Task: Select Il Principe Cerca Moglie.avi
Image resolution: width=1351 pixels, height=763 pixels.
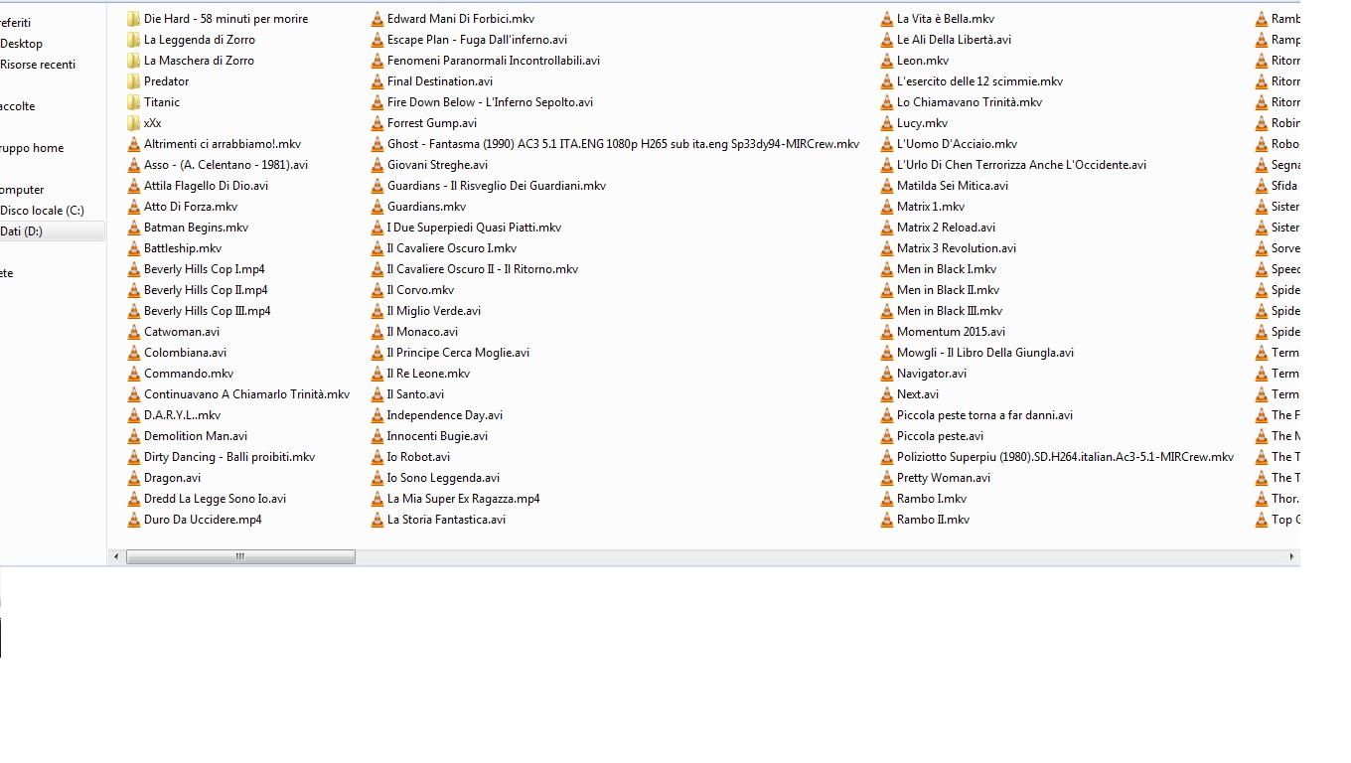Action: click(458, 353)
